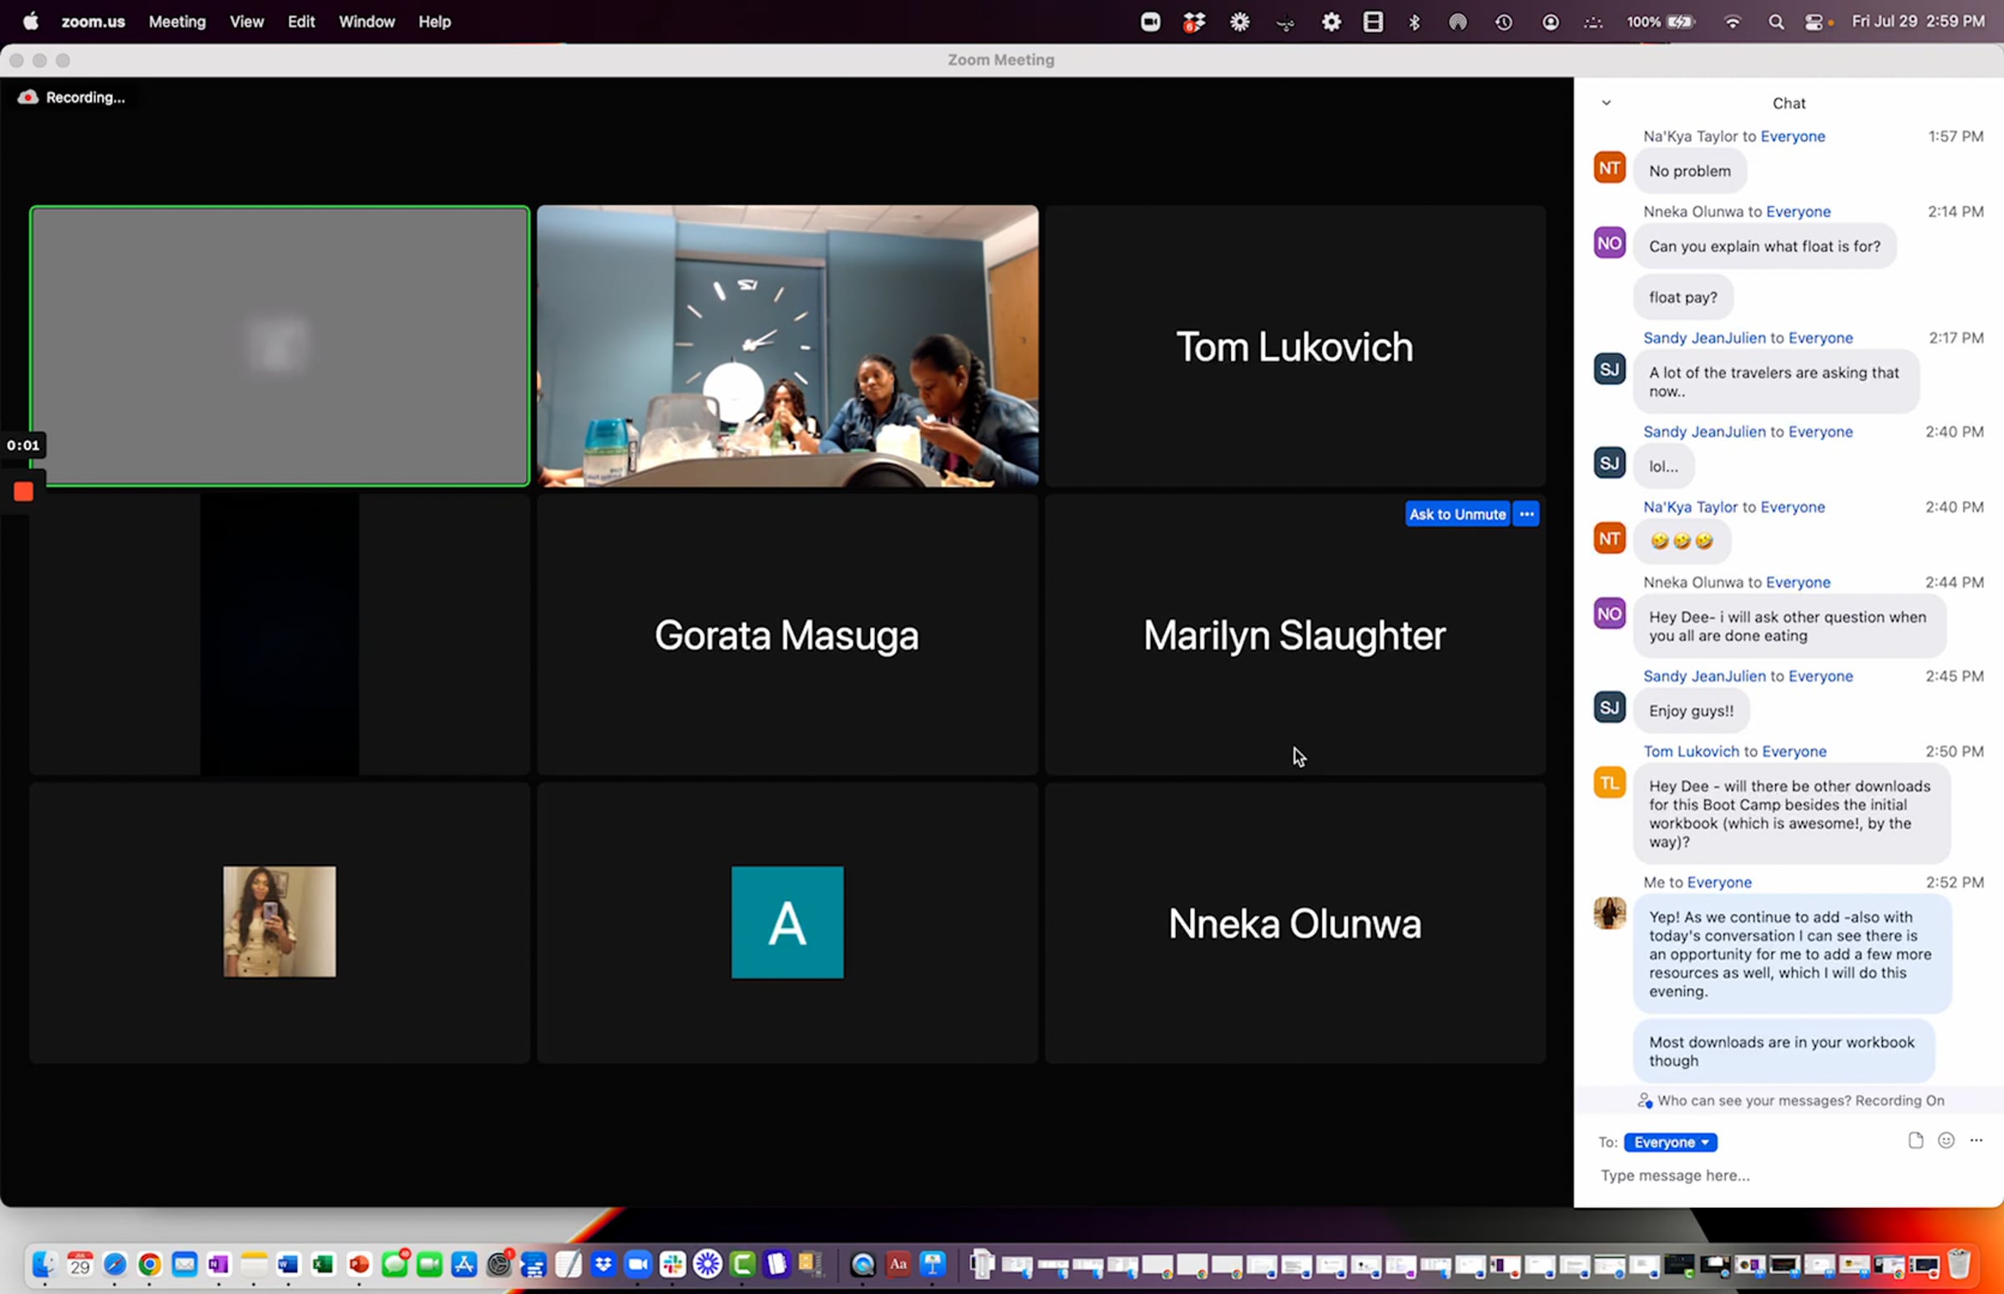Click the chat more options ellipsis
The width and height of the screenshot is (2004, 1294).
point(1976,1140)
